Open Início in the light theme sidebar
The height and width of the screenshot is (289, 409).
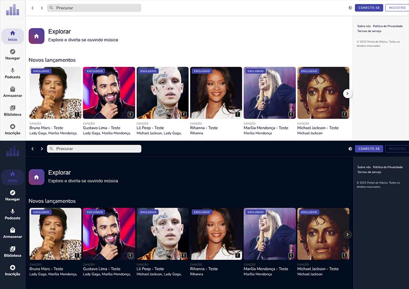pos(12,36)
